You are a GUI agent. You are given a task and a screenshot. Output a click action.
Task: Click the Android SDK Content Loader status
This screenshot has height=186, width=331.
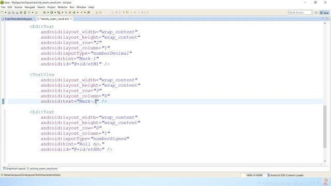[x=285, y=175]
